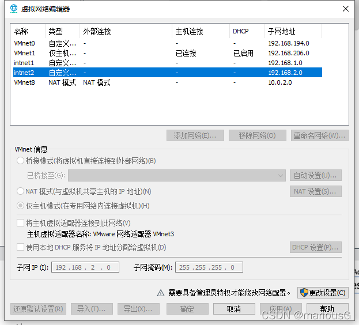
Task: Open the 已桥接至(G) dropdown
Action: coord(177,175)
